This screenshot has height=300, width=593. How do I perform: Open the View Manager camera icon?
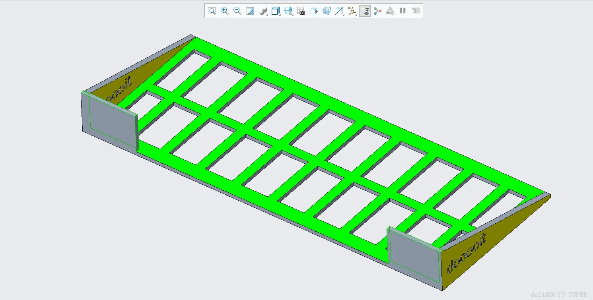tap(301, 11)
